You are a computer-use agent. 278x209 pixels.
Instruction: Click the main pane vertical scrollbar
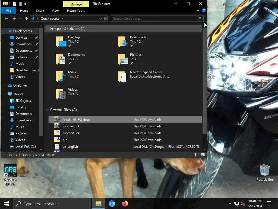click(x=204, y=81)
